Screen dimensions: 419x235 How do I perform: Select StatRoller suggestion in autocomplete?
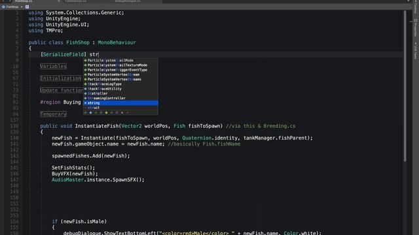click(x=120, y=93)
